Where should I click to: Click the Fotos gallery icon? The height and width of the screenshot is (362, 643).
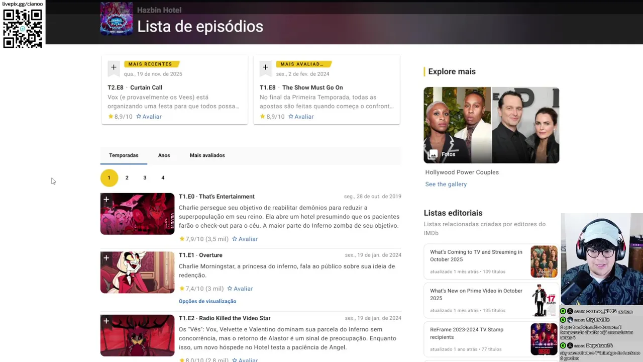tap(433, 154)
